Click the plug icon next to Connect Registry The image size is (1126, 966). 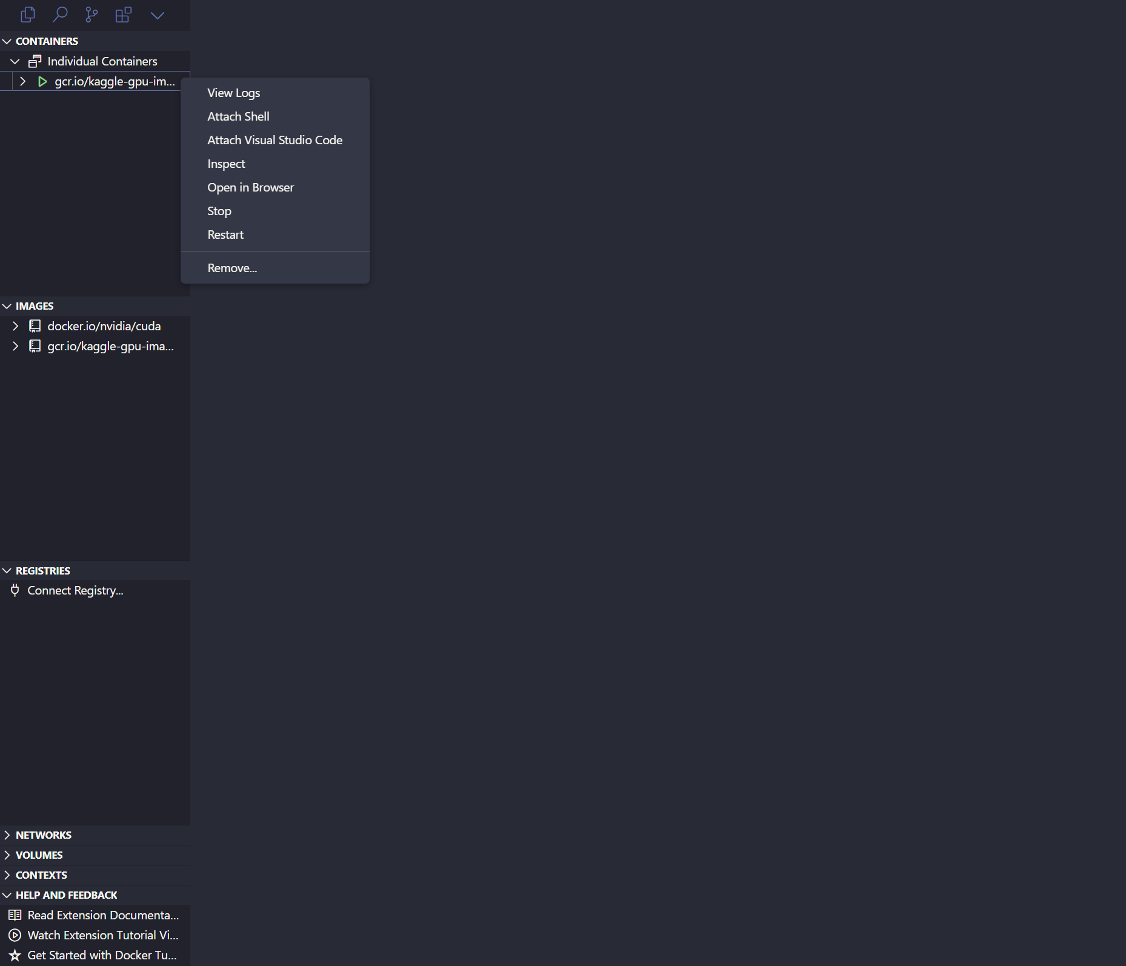tap(15, 590)
